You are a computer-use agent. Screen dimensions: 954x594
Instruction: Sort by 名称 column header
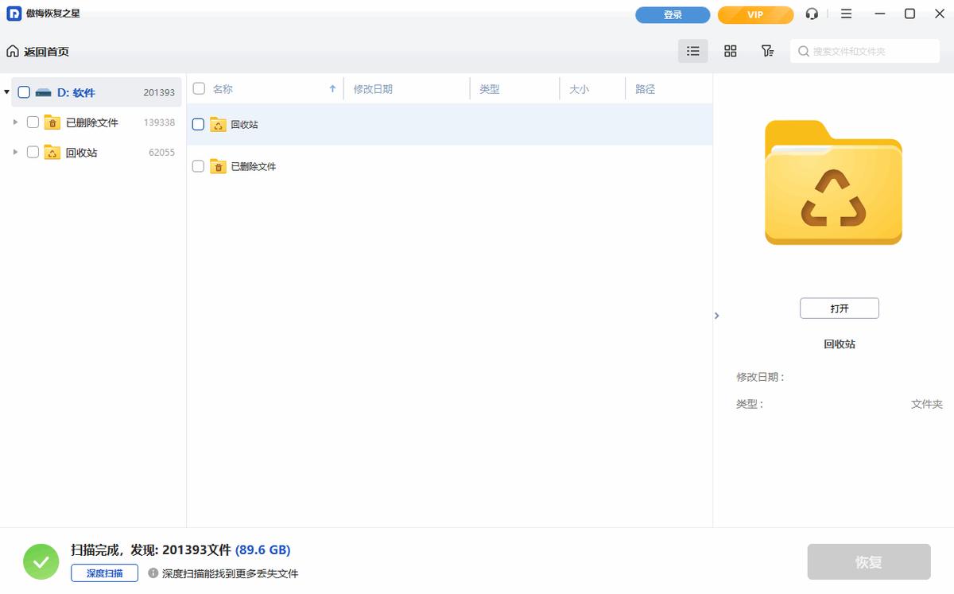tap(223, 89)
